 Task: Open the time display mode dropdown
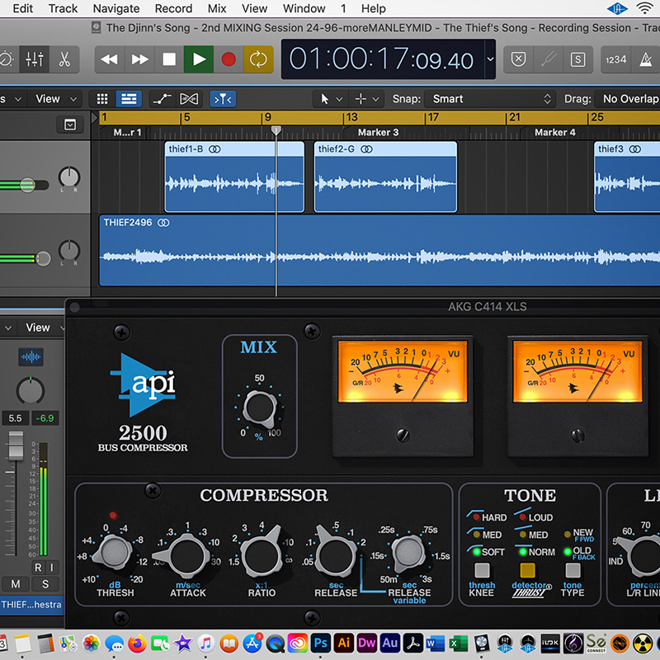point(490,59)
